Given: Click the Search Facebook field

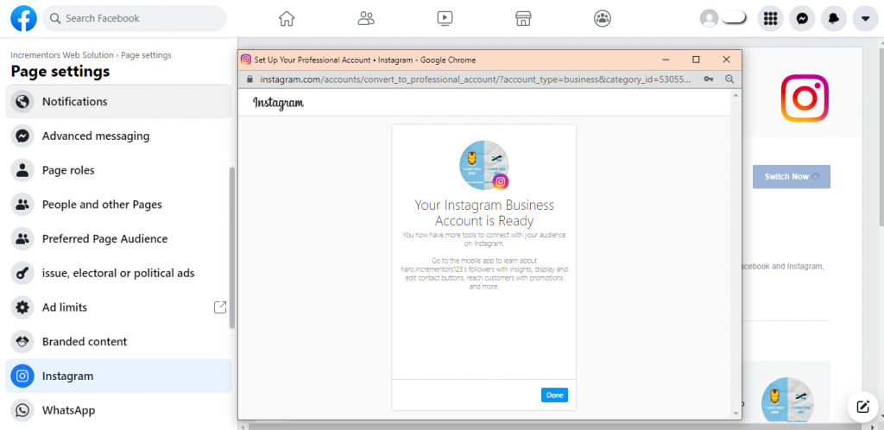Looking at the screenshot, I should click(135, 18).
